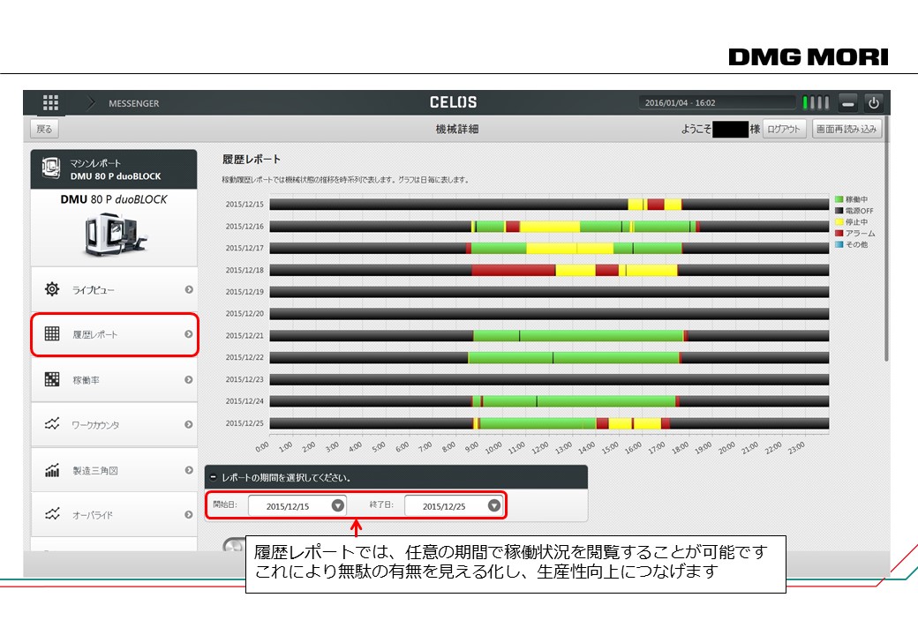
Task: Click the DMU 80 P duoBLOCK machine image
Action: 117,235
